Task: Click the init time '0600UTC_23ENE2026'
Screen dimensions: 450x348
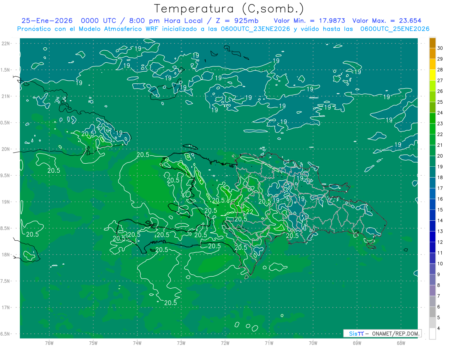Action: pyautogui.click(x=255, y=29)
